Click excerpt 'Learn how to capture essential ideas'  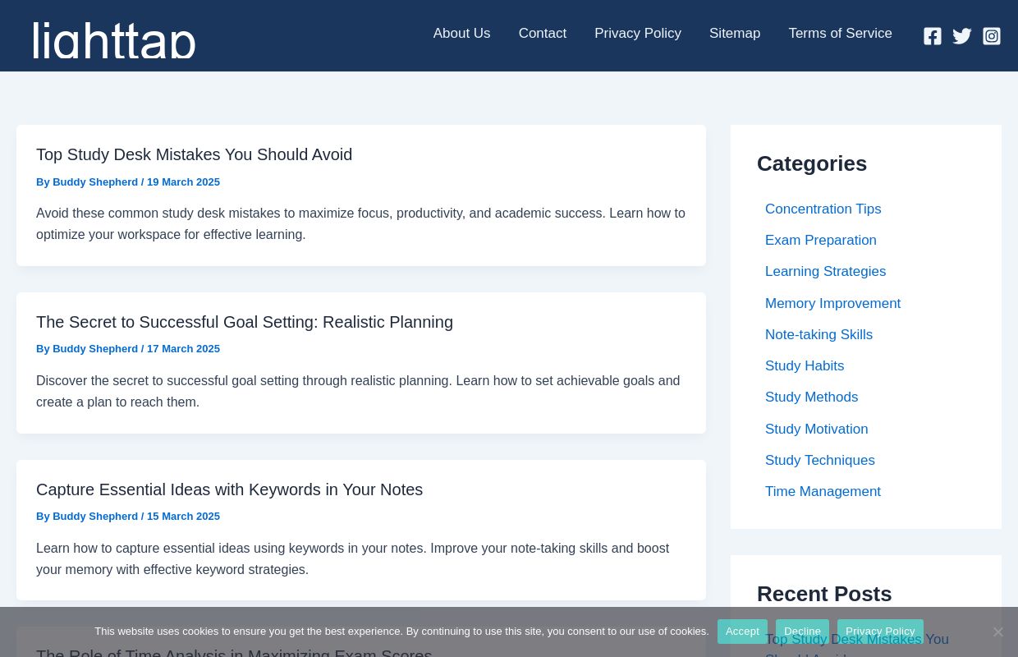[x=352, y=559]
